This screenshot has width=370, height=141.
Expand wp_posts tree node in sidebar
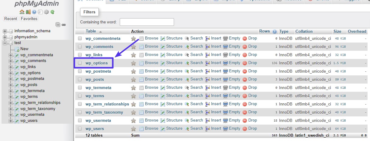click(11, 85)
